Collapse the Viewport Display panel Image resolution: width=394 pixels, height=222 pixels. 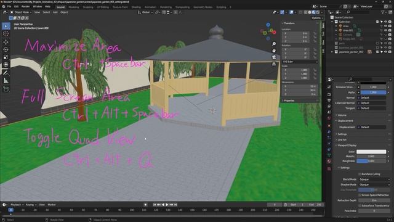[347, 146]
